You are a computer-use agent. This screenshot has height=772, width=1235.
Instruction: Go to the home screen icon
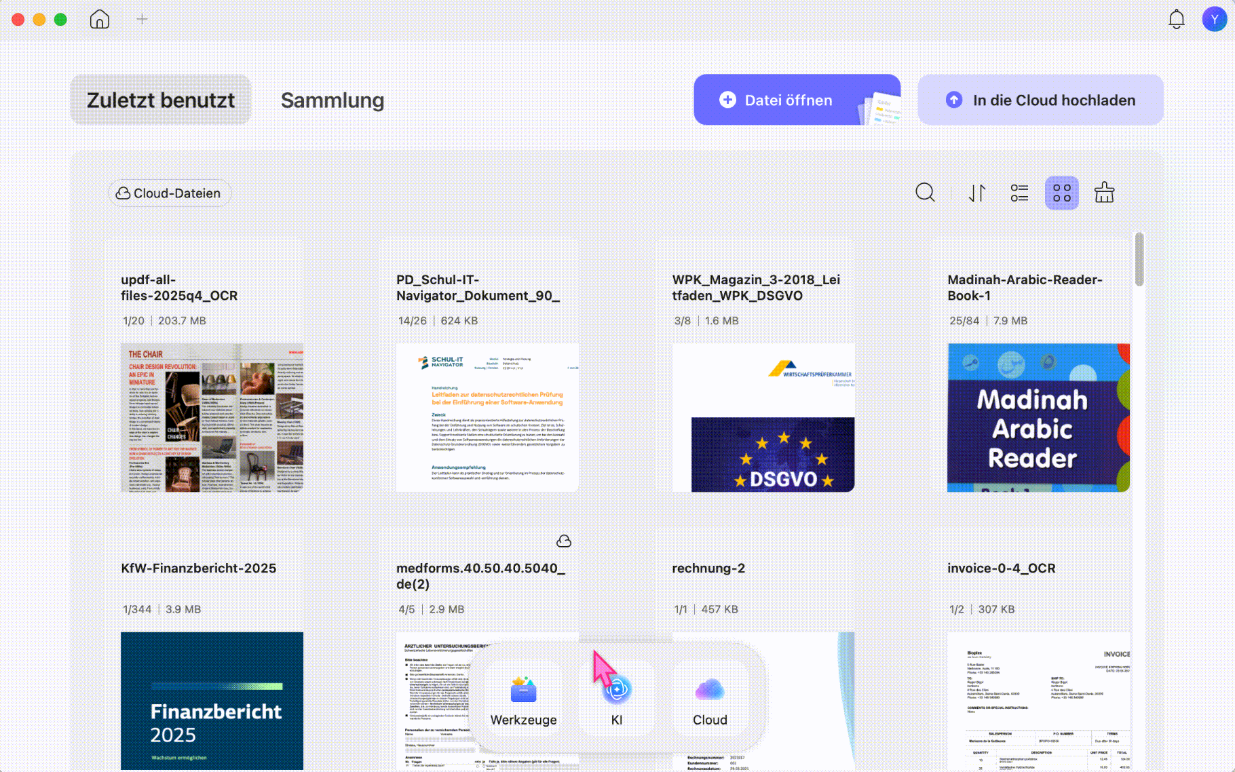(x=100, y=19)
